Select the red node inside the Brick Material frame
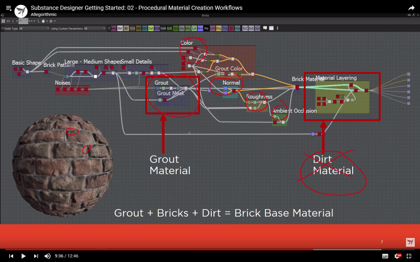This screenshot has height=262, width=420. click(297, 87)
